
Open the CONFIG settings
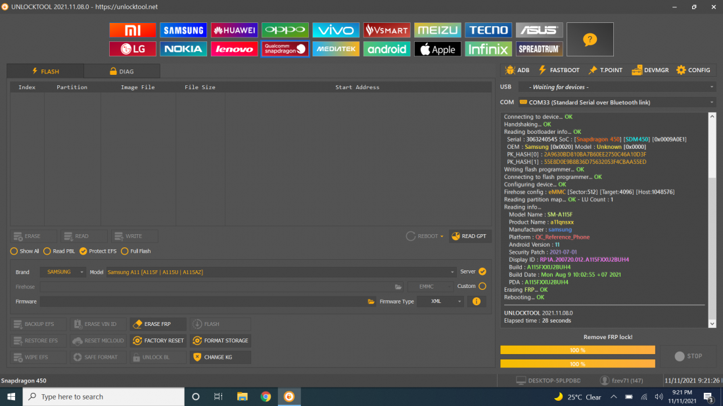point(693,70)
